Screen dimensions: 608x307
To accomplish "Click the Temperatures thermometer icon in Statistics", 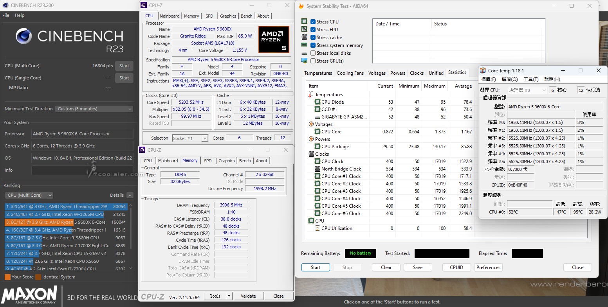I will point(311,95).
